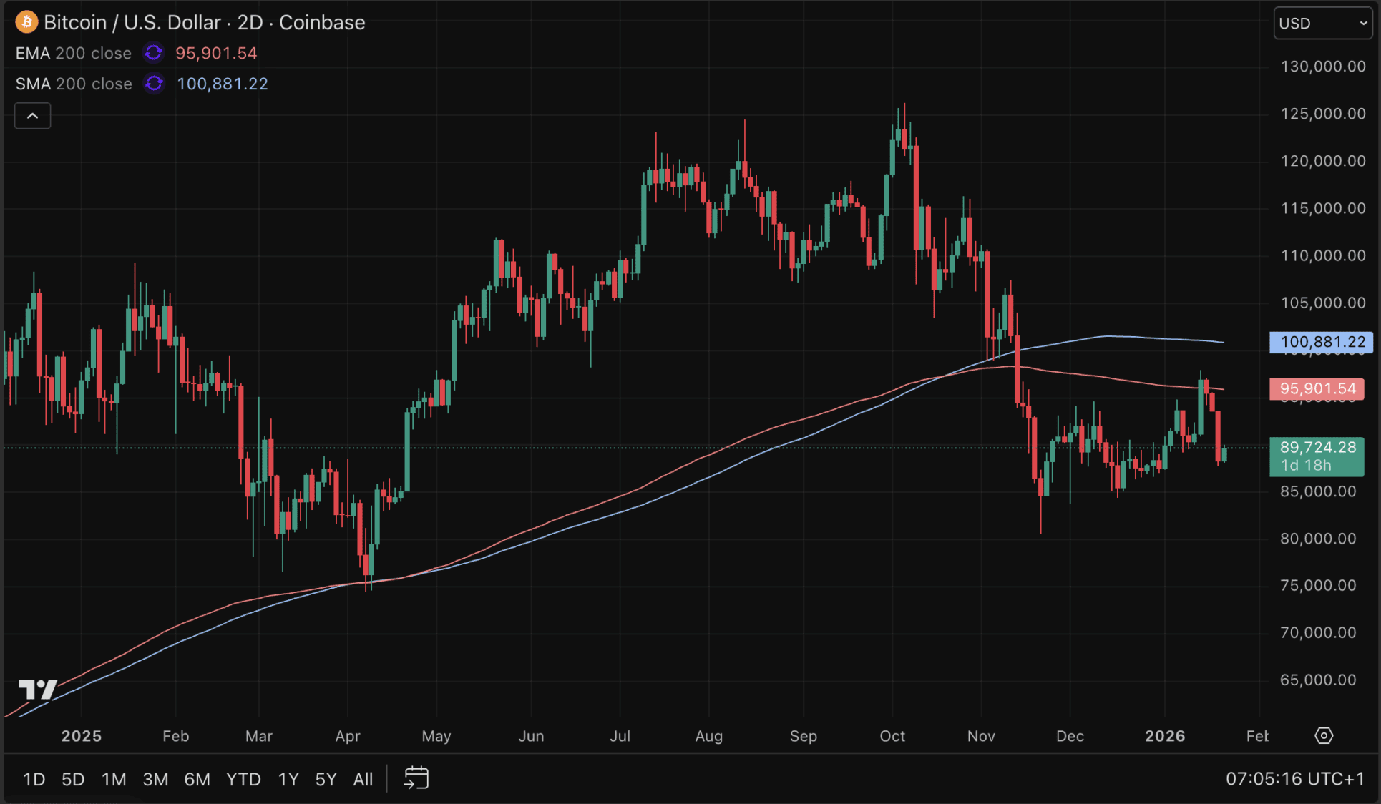Select the 5D time range
Screen dimensions: 1381x804
pyautogui.click(x=73, y=779)
